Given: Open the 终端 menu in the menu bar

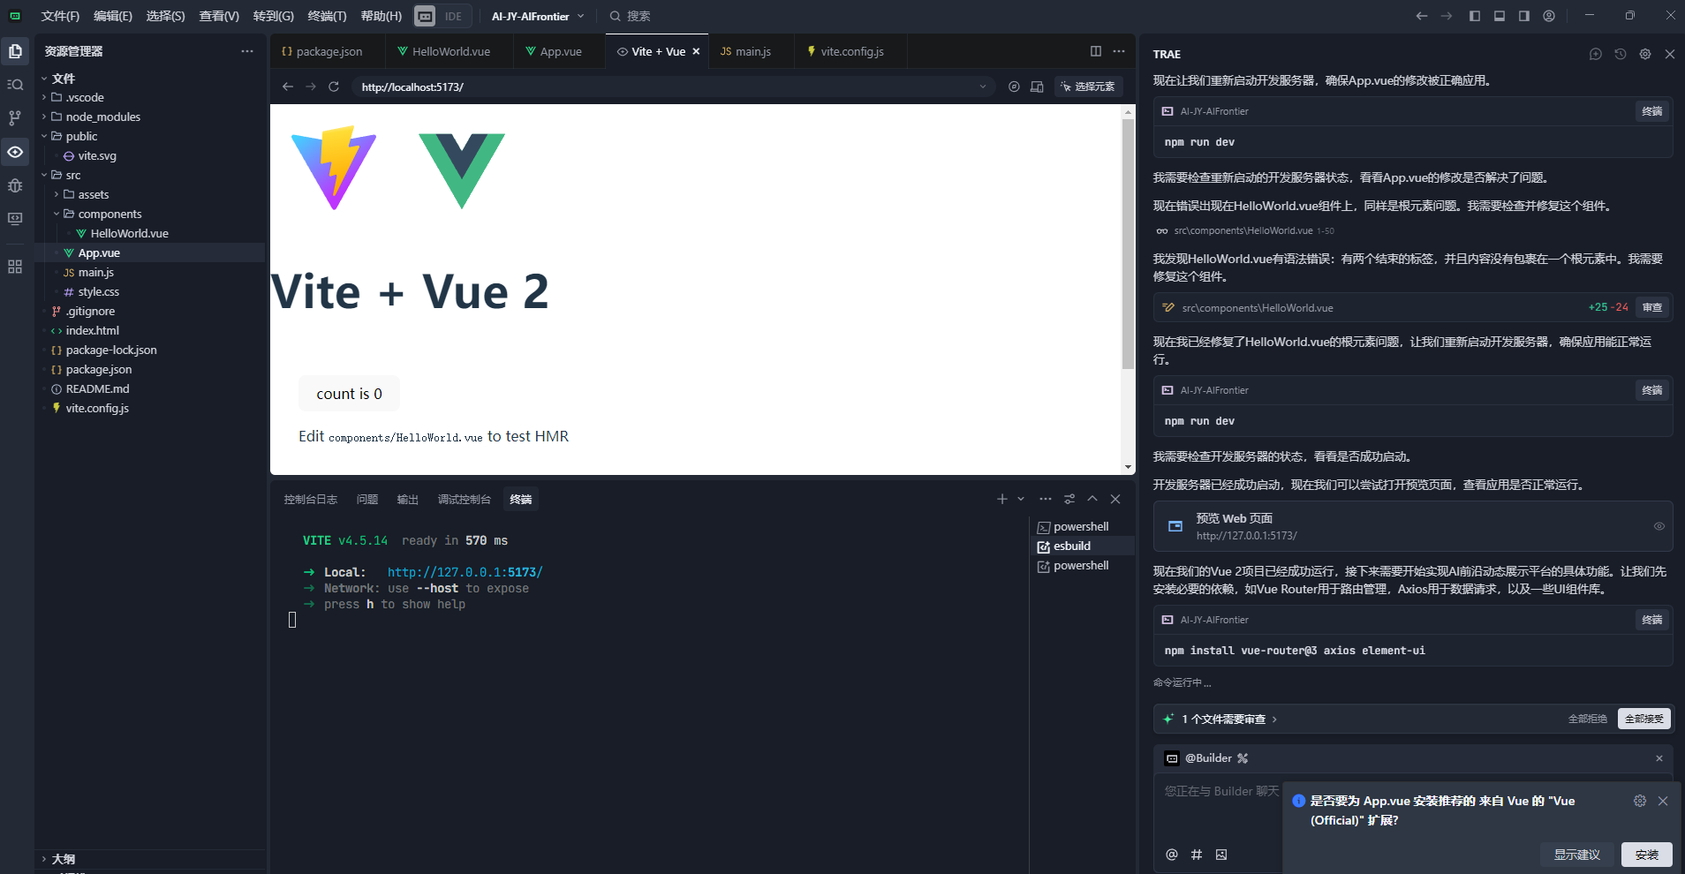Looking at the screenshot, I should point(327,16).
